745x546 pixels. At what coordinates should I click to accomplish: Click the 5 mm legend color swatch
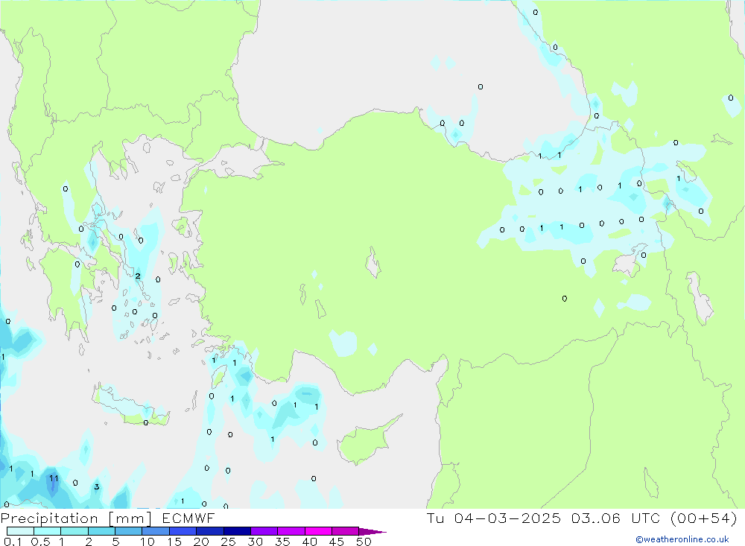pyautogui.click(x=129, y=531)
